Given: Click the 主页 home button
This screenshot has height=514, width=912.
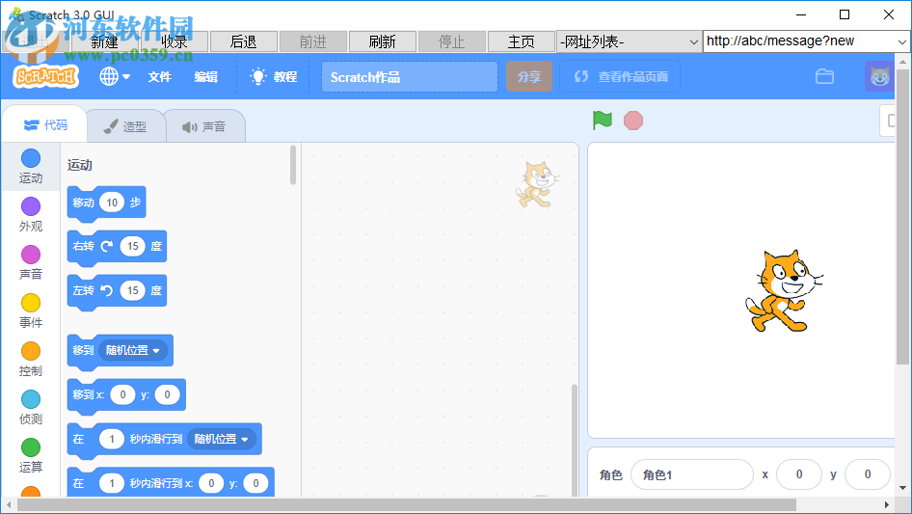Looking at the screenshot, I should pyautogui.click(x=521, y=41).
